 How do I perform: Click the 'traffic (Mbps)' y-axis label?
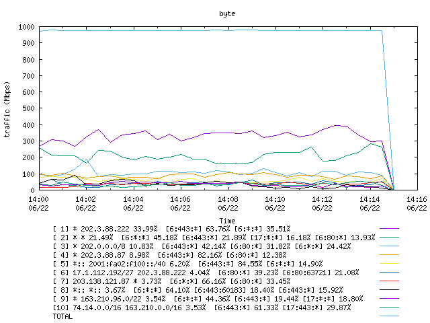click(x=7, y=109)
